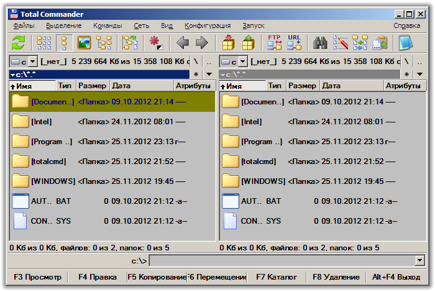Image resolution: width=435 pixels, height=292 pixels.
Task: Expand the command line history dropdown
Action: tap(419, 260)
